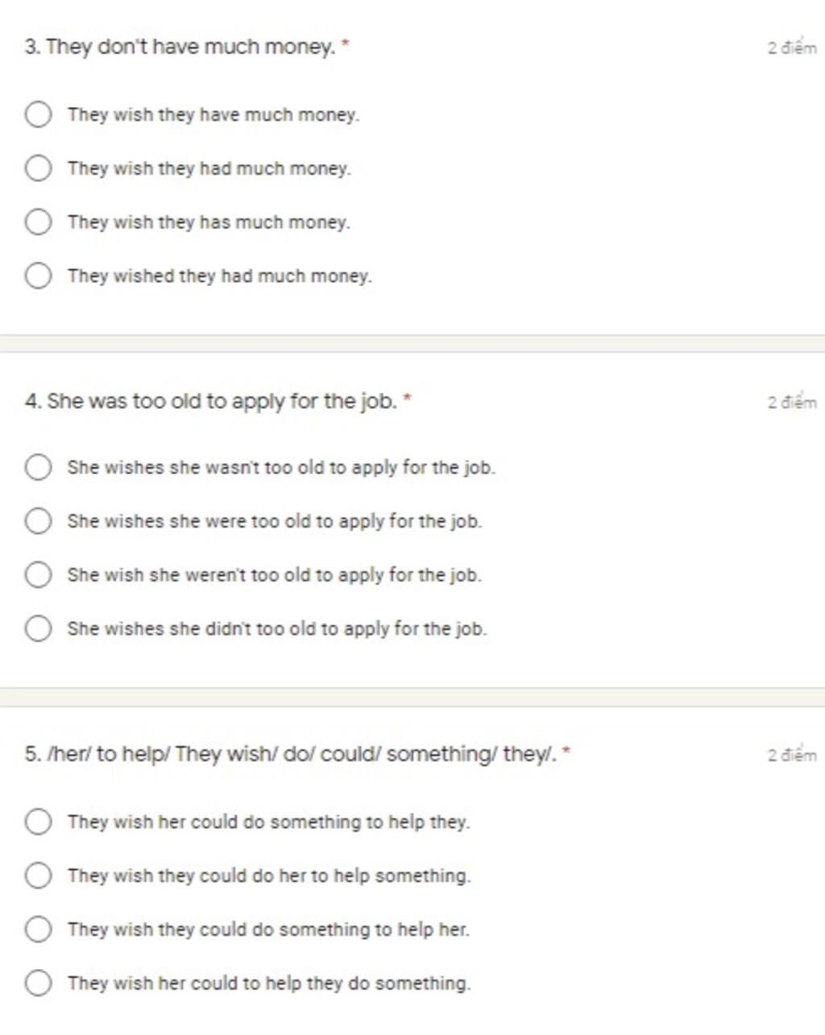Click the '2 điểm' label of question 5
The width and height of the screenshot is (825, 1035).
pyautogui.click(x=792, y=755)
